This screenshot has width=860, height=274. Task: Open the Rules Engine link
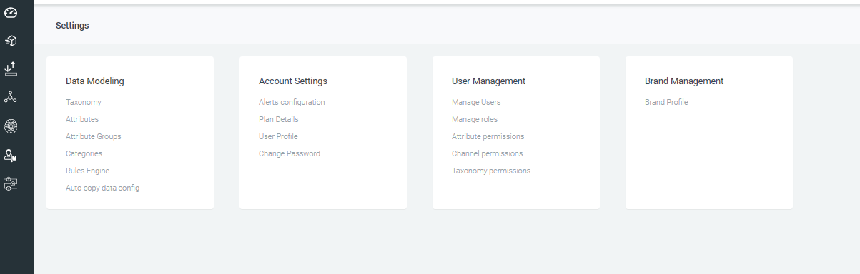tap(87, 171)
